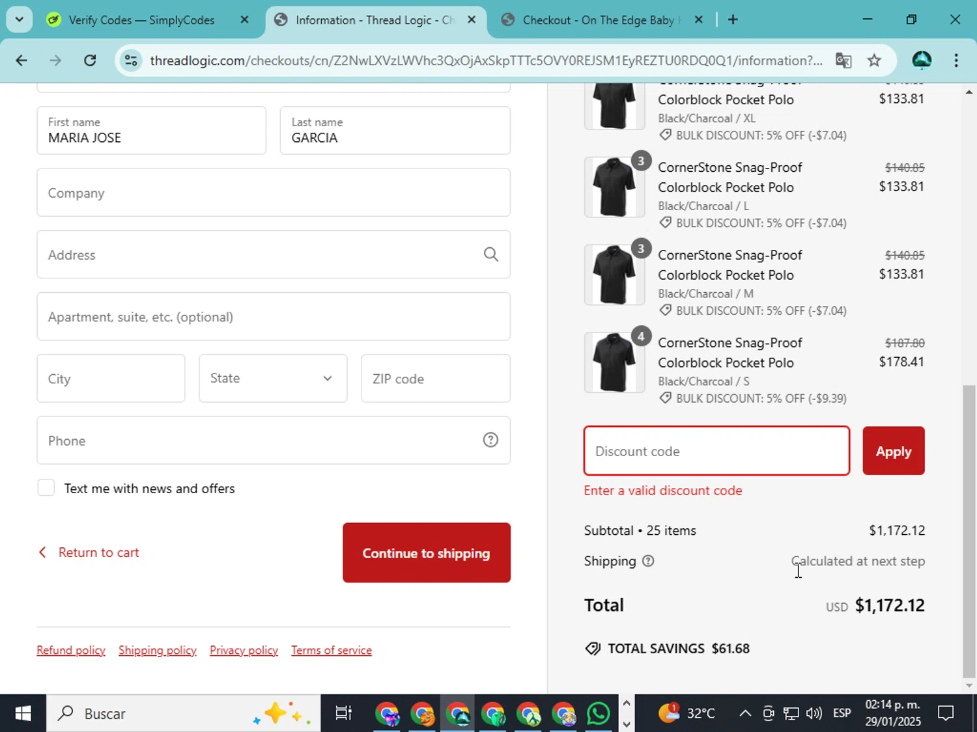Screen dimensions: 977x732
Task: Close the Information - Thread Logic tab
Action: pos(472,20)
